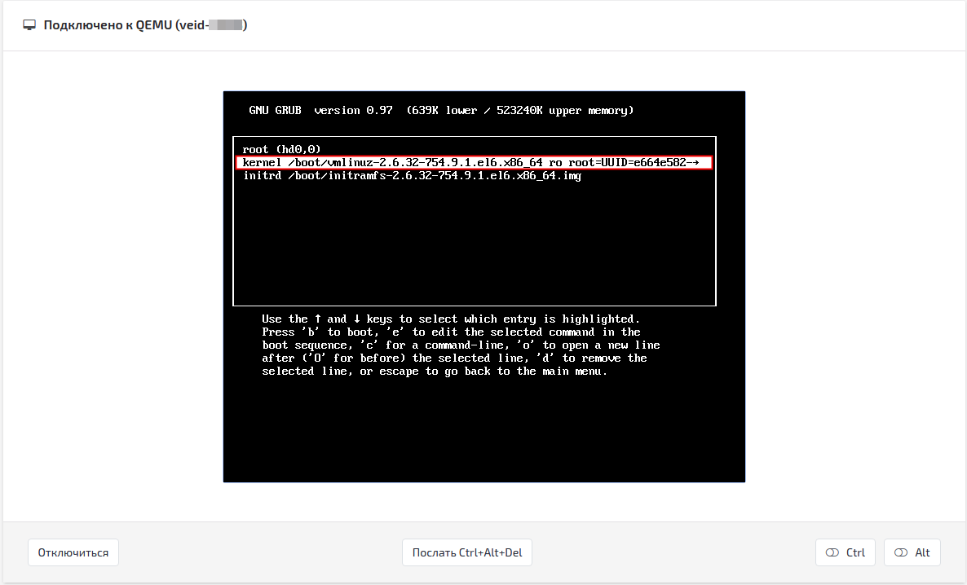Toggle the Alt key switch

(912, 552)
